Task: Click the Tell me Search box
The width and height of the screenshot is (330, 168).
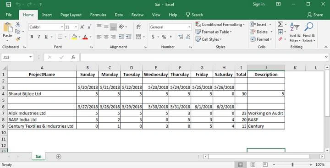Action: [x=194, y=15]
